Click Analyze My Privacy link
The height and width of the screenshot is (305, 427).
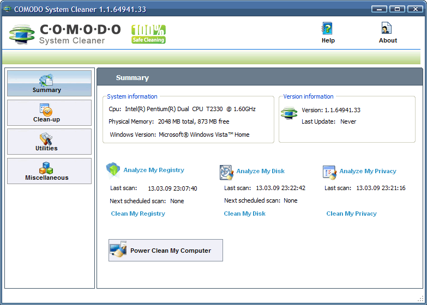pos(368,171)
